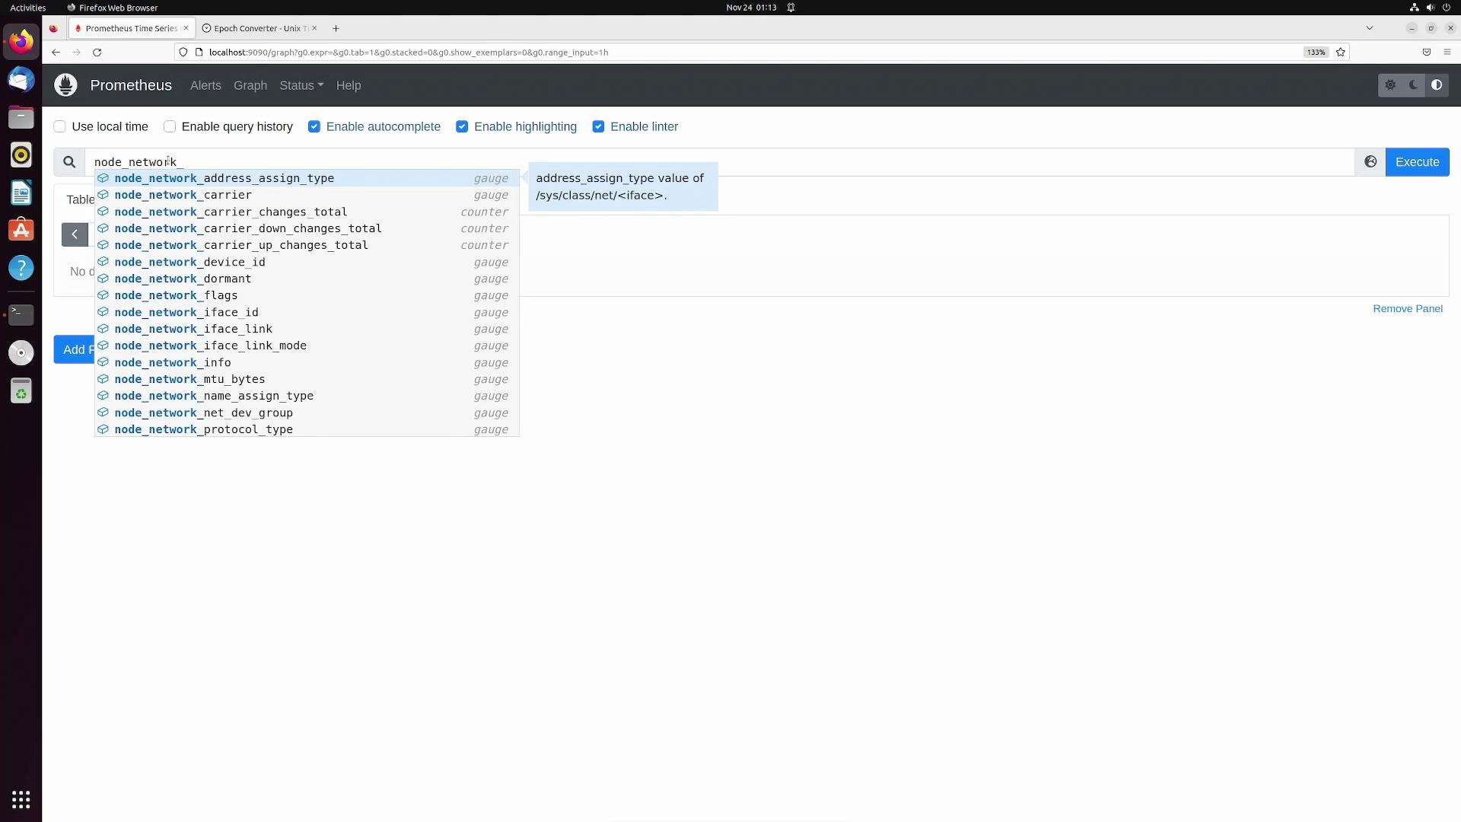The image size is (1461, 822).
Task: Bookmark this page with the star icon
Action: [1341, 53]
